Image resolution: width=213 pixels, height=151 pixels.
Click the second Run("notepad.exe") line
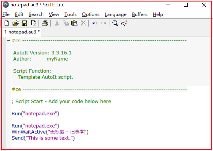coord(35,126)
